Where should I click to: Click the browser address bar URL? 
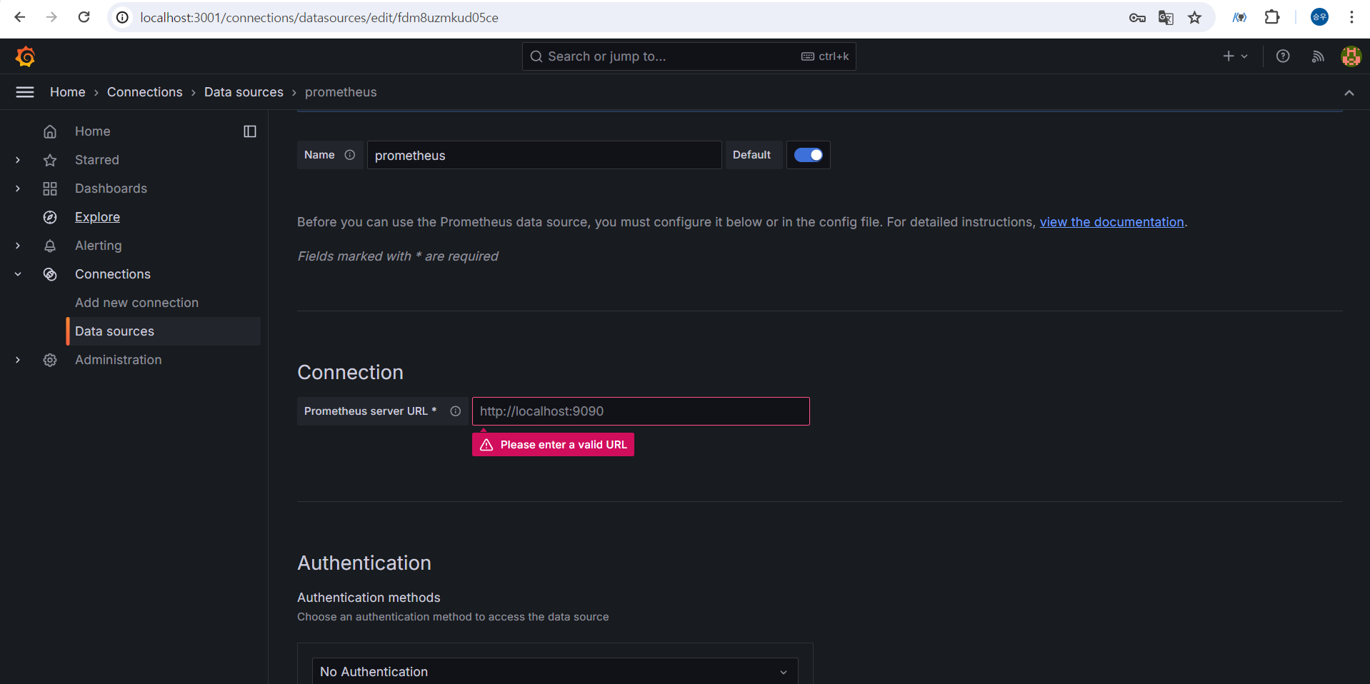[319, 17]
